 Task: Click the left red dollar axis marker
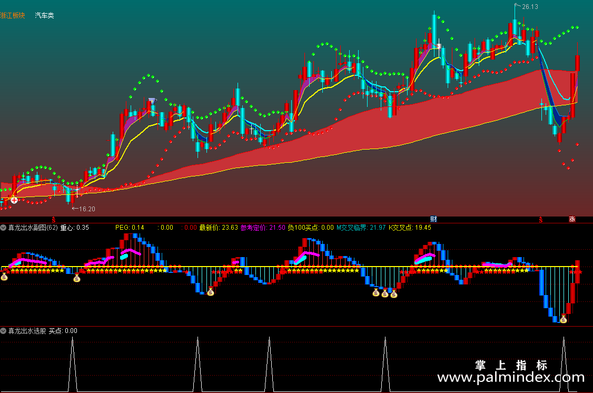[54, 220]
